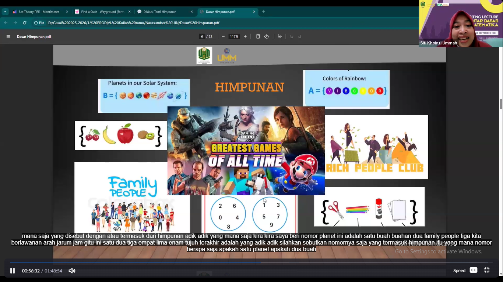Click the stationery set with scissors image

click(369, 207)
